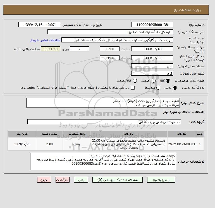Toggle the Islamic treasury payment checkbox

[133, 88]
